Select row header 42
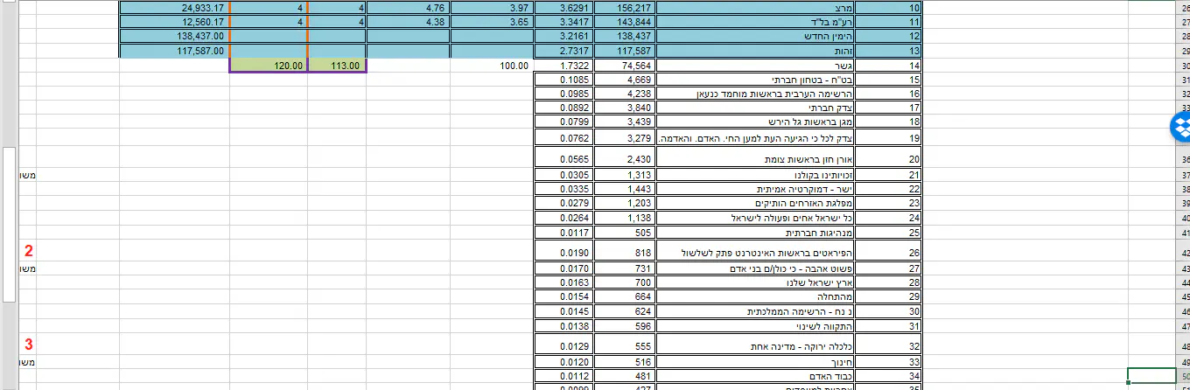 (x=1183, y=253)
